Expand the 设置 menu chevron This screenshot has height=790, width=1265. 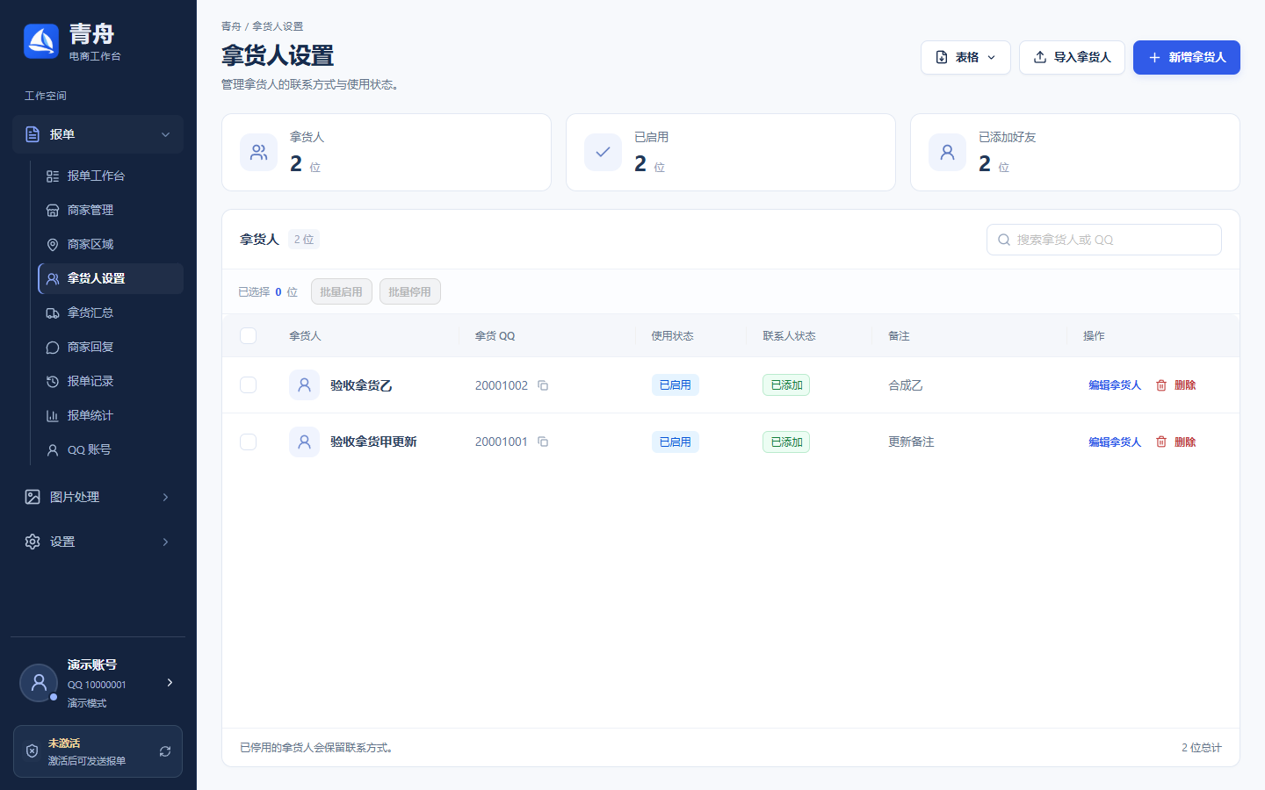(x=165, y=542)
